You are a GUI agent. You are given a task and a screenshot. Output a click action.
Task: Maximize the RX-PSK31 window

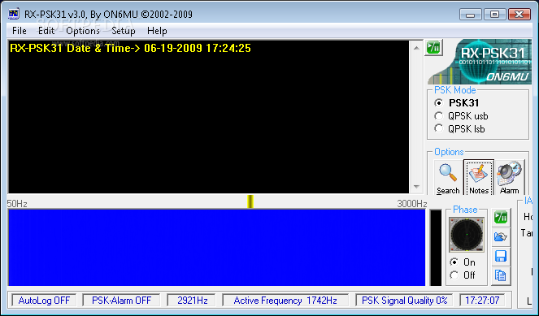tap(494, 15)
